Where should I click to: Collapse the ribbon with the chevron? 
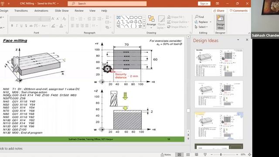pos(249,33)
